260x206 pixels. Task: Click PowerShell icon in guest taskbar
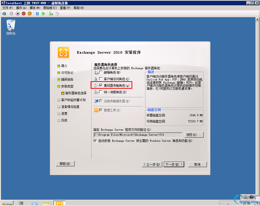coord(35,204)
